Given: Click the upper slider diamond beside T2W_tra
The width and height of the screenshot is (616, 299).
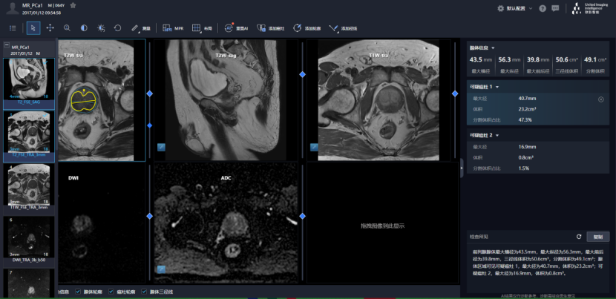Looking at the screenshot, I should tap(149, 93).
